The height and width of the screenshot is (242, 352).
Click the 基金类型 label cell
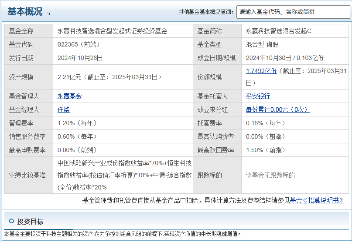point(217,44)
